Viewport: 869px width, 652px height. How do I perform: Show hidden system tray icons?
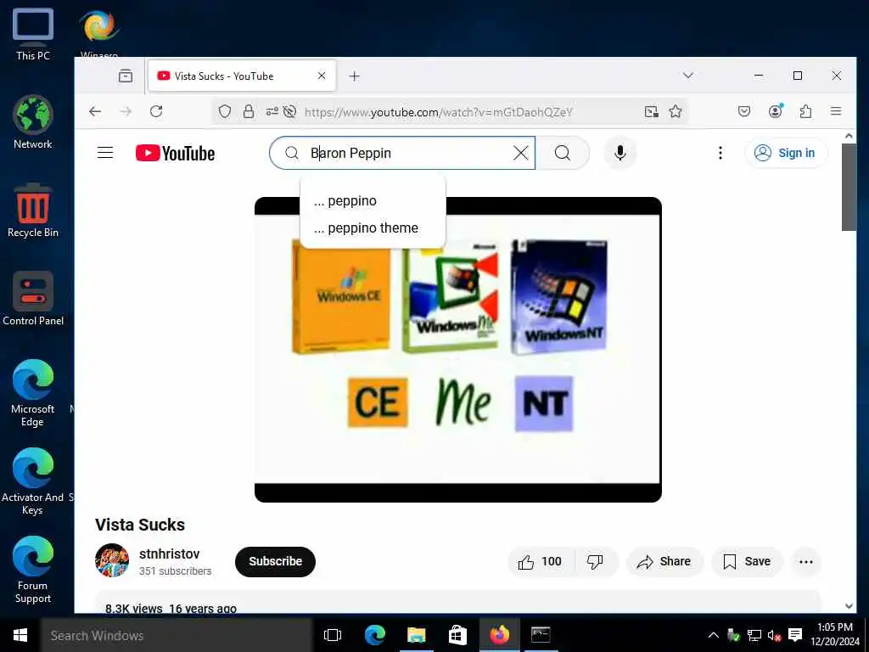[x=713, y=635]
